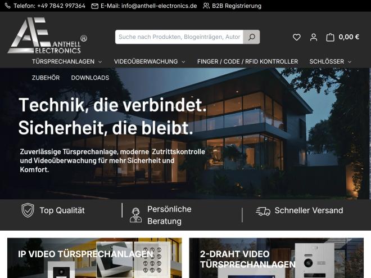The height and width of the screenshot is (278, 371).
Task: Call the Telefon number link
Action: 49,6
